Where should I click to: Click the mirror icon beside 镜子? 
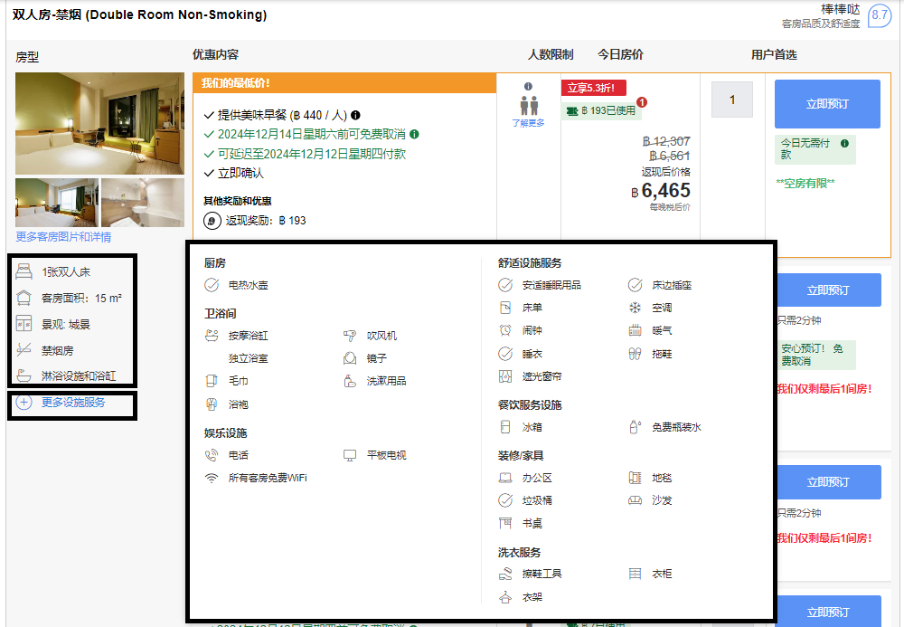(x=350, y=358)
